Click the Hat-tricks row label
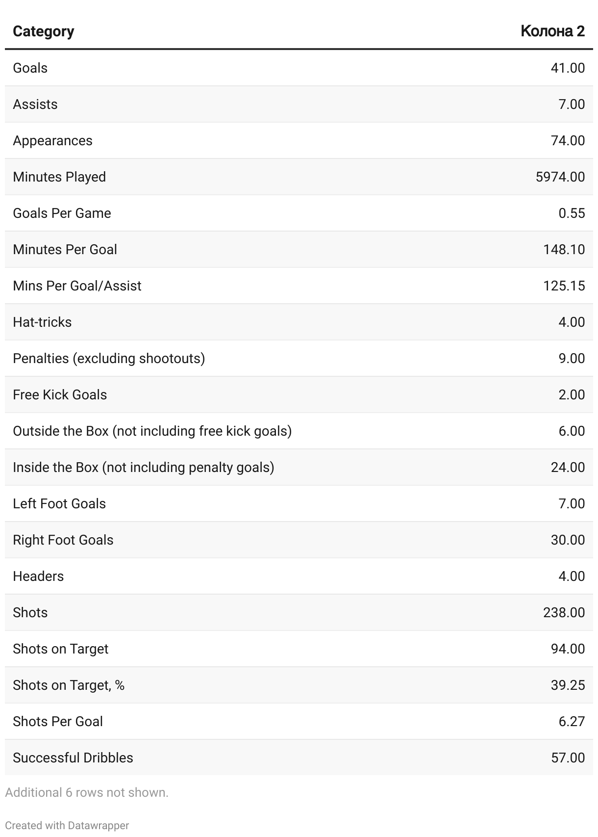The height and width of the screenshot is (837, 598). [x=42, y=322]
